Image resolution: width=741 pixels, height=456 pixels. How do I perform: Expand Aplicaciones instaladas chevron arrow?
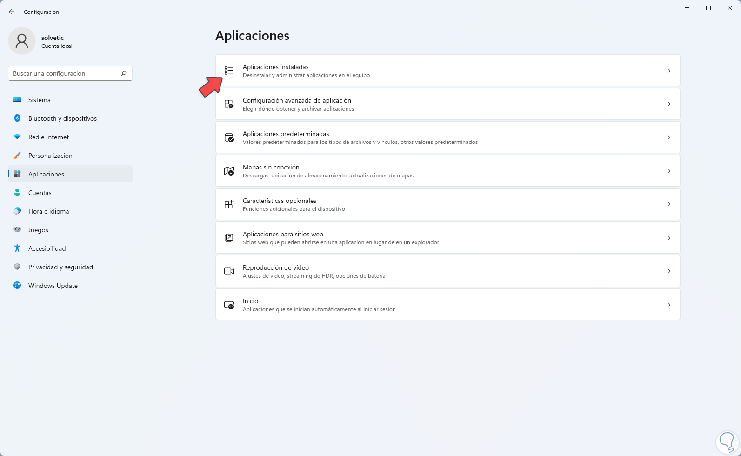tap(669, 71)
